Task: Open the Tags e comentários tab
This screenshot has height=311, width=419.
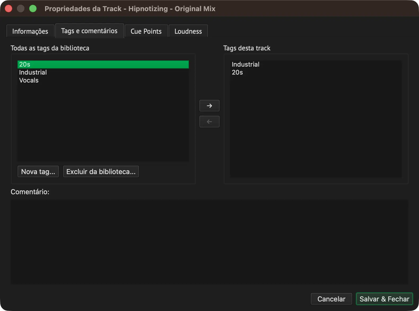Action: pos(89,31)
